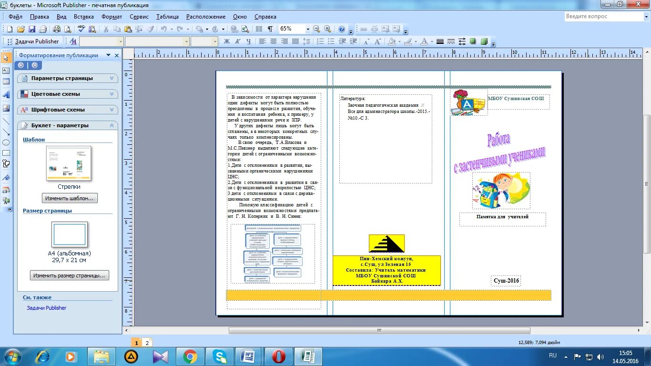Zoom out with the minus magnifier
The height and width of the screenshot is (366, 651).
317,29
